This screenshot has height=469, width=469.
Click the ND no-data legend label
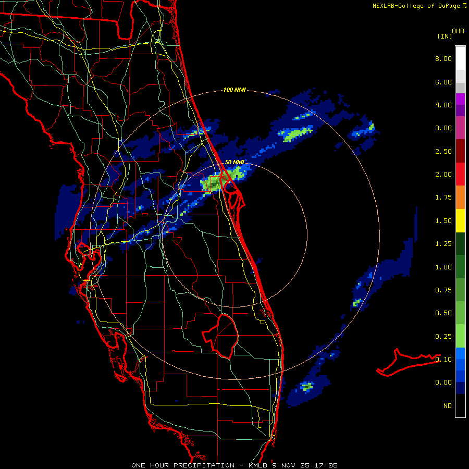448,406
